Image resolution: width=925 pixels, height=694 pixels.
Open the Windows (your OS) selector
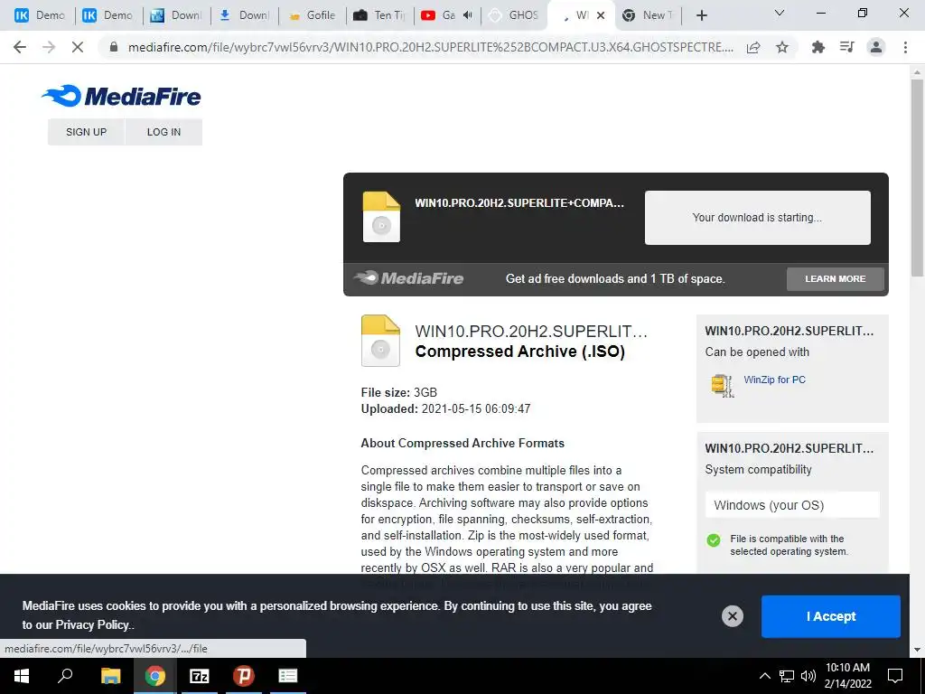click(792, 505)
